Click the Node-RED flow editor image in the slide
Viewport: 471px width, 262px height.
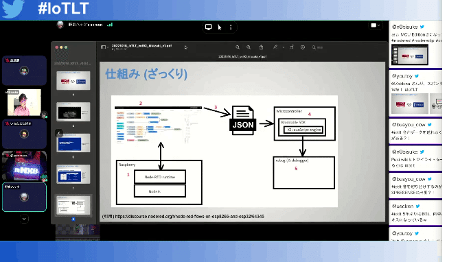158,124
